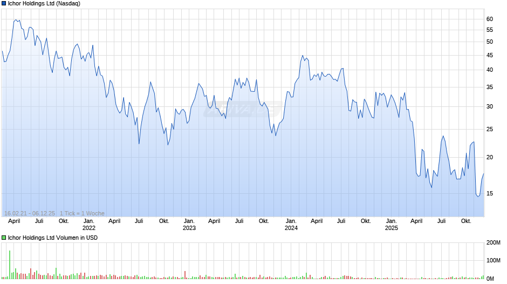Click the green volume legend square
Image resolution: width=507 pixels, height=284 pixels.
click(x=4, y=238)
